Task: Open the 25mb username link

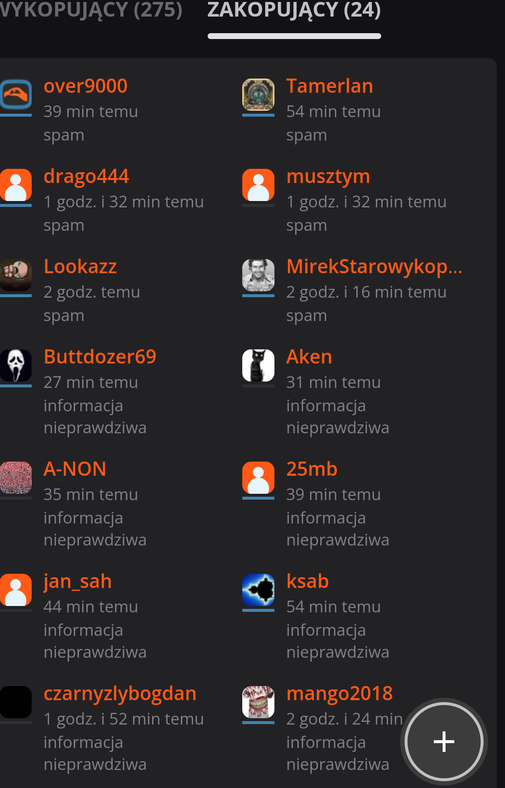Action: pos(312,469)
